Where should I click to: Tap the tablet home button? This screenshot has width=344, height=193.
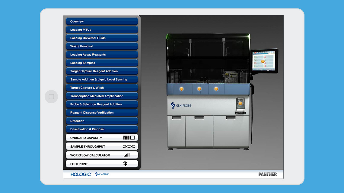tap(51, 96)
